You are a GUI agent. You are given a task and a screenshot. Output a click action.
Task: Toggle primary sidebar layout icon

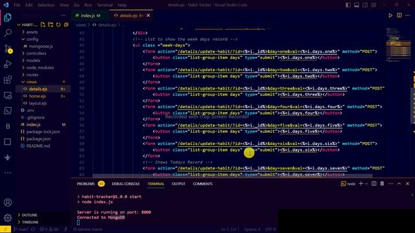[348, 5]
